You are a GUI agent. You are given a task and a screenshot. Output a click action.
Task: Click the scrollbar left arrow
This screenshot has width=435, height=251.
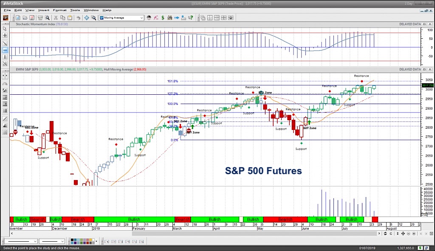(11, 234)
